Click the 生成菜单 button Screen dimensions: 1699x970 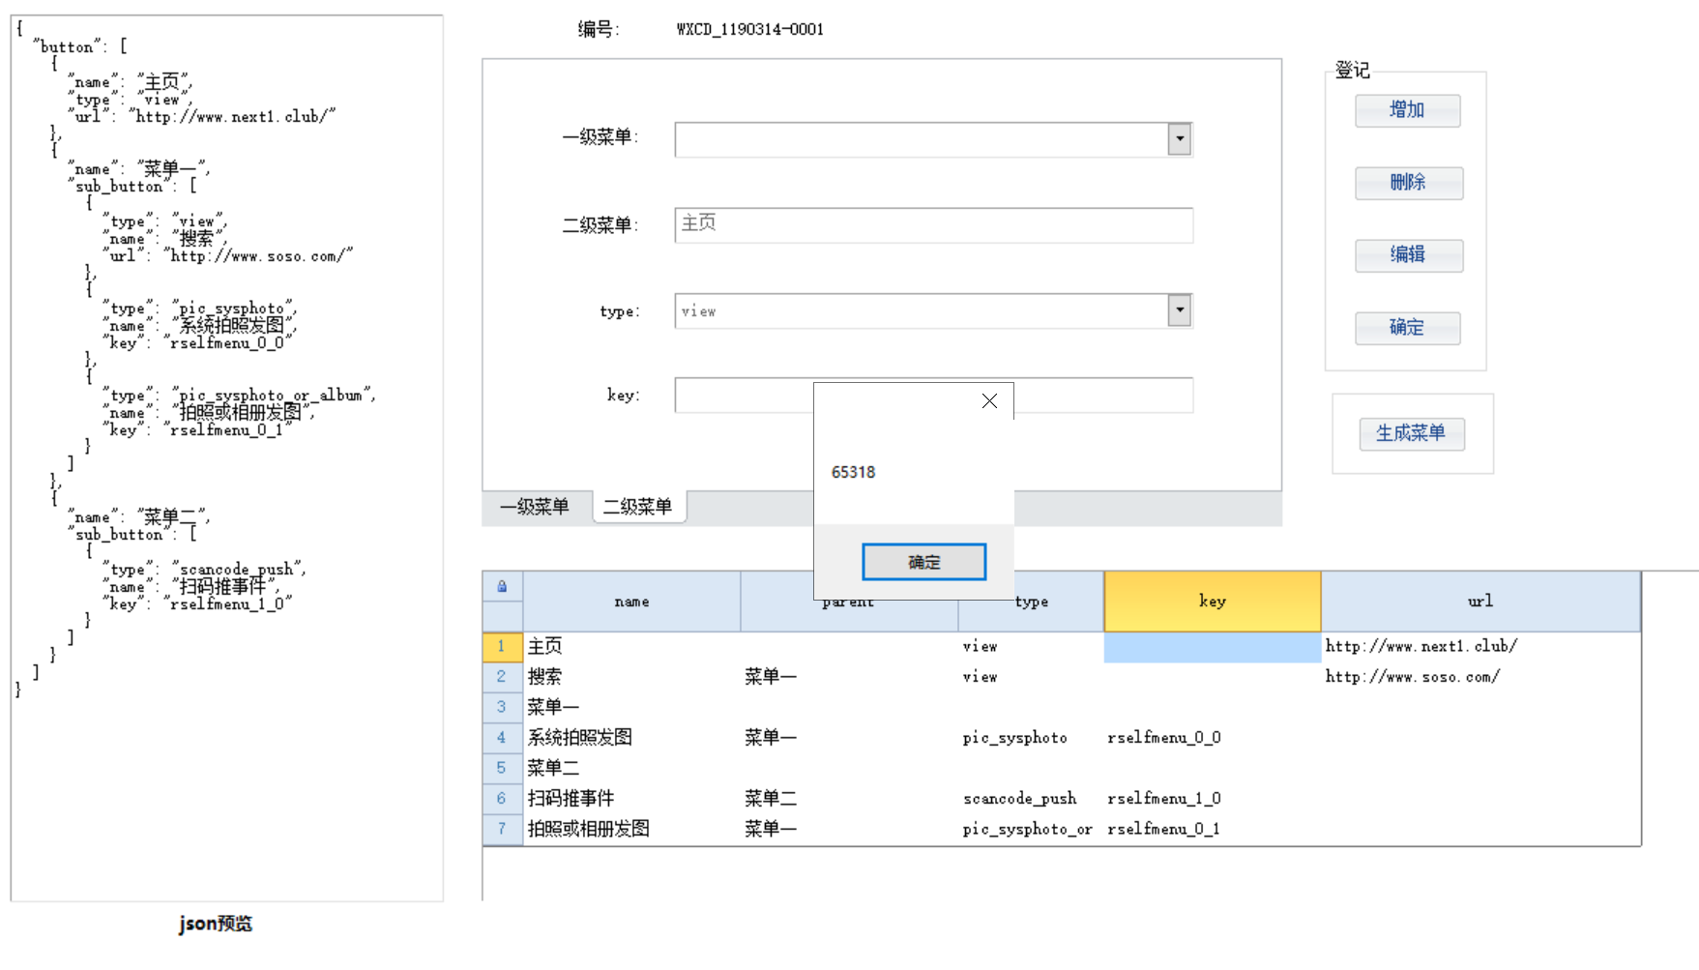(x=1411, y=433)
